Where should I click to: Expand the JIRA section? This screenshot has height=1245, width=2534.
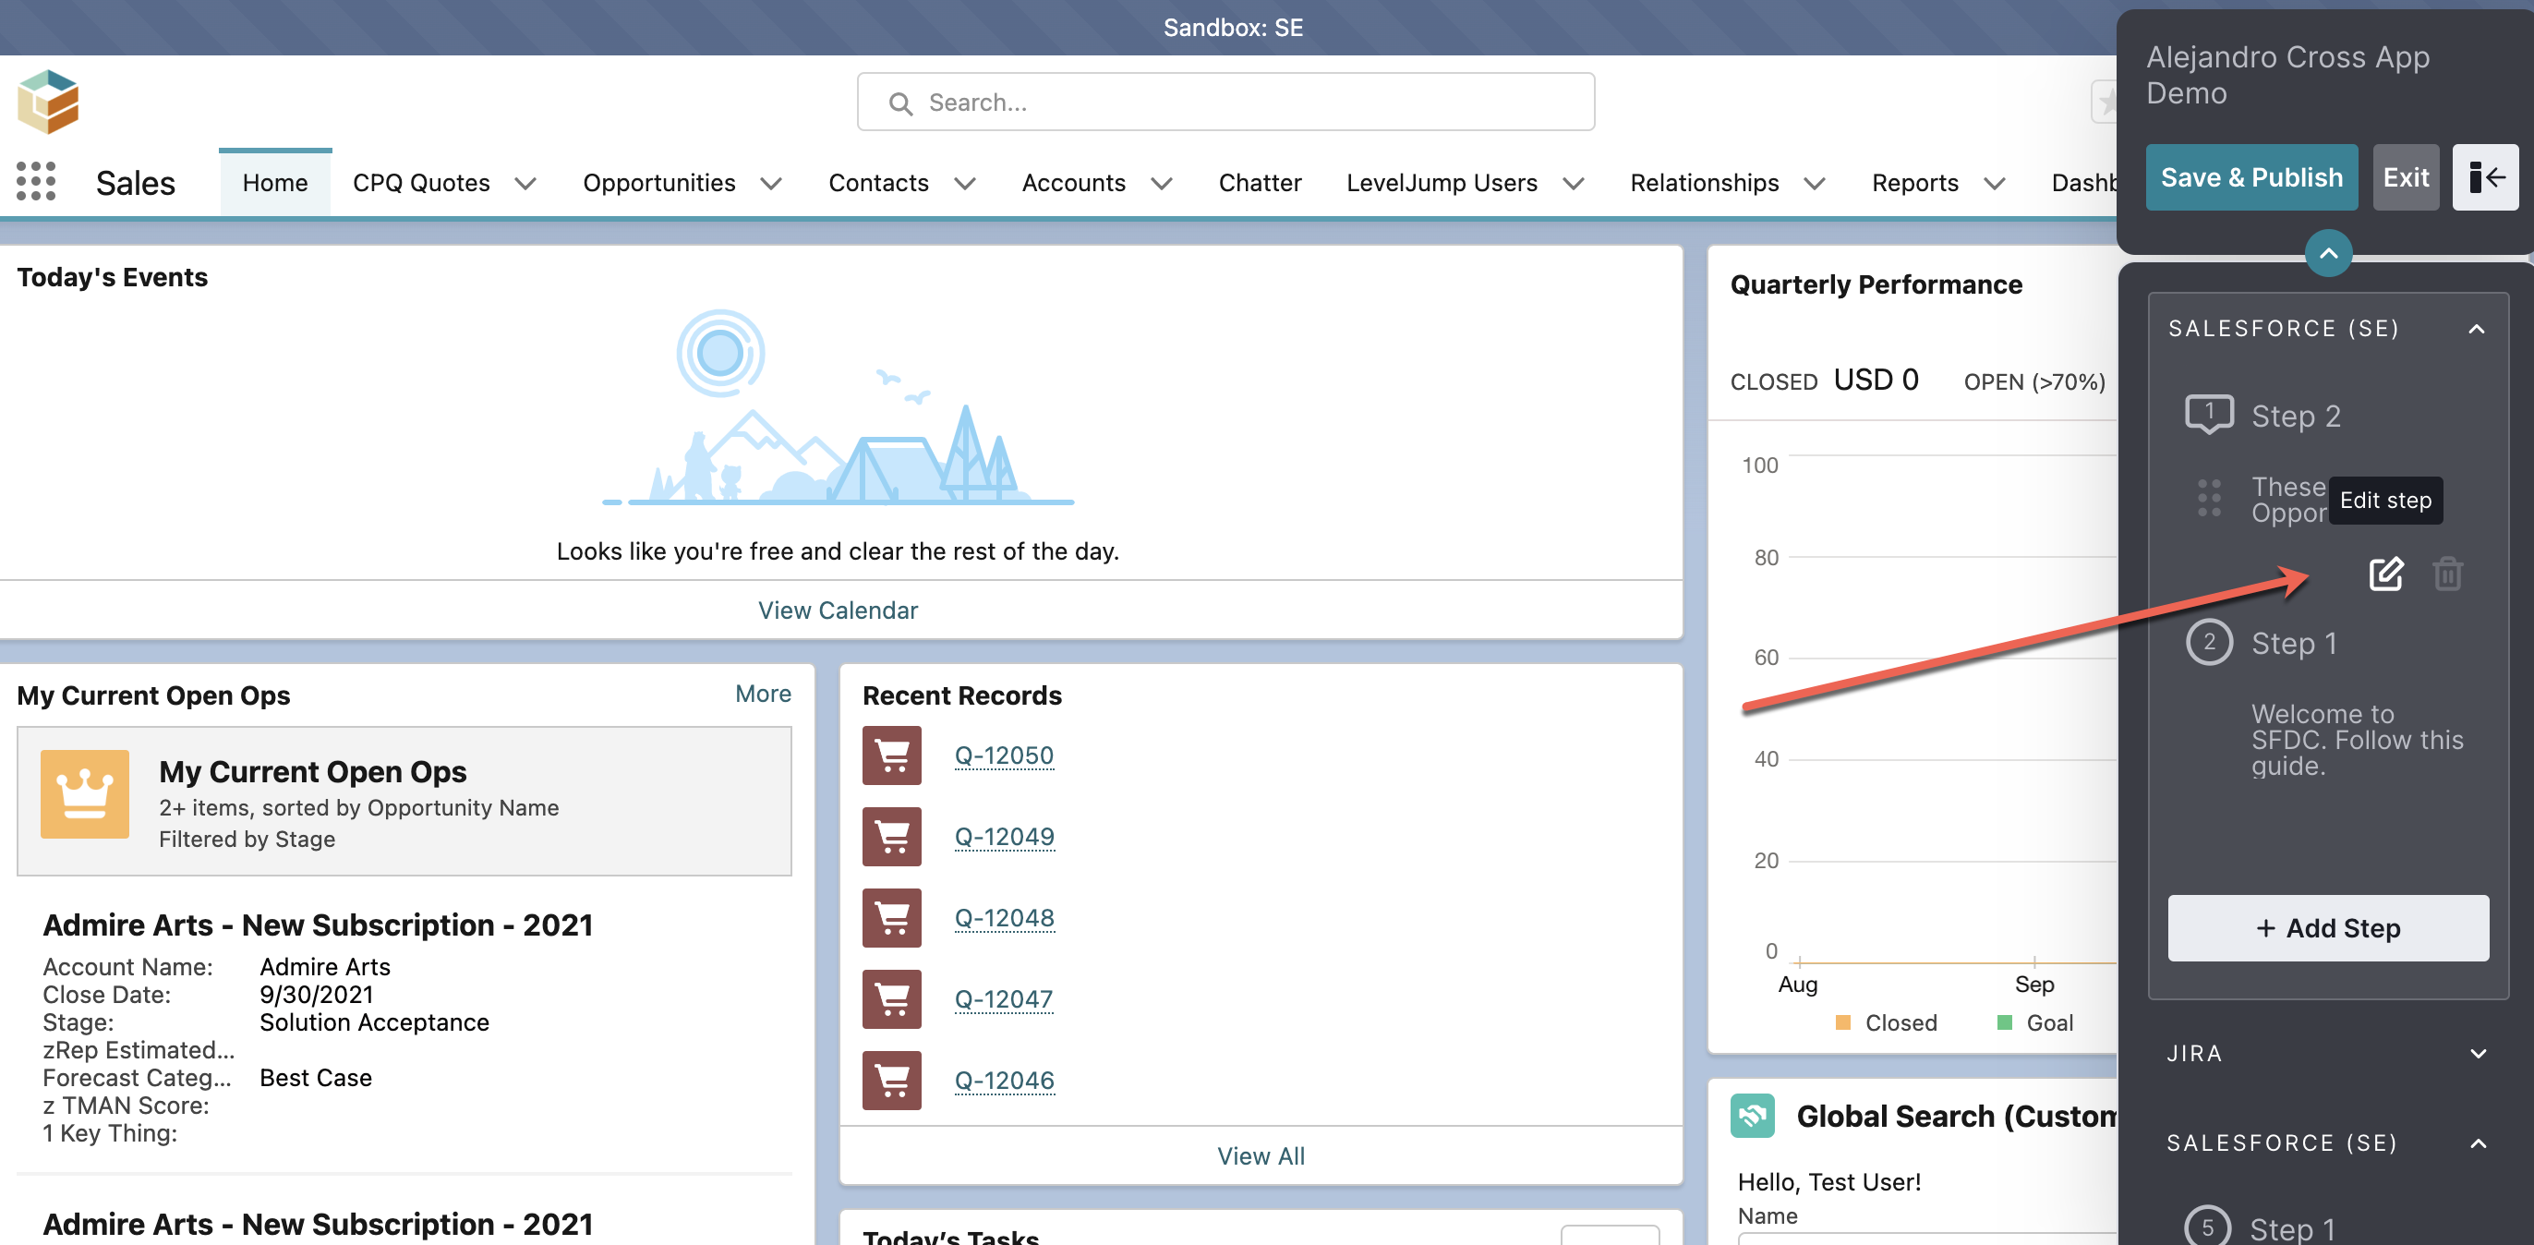click(x=2478, y=1054)
